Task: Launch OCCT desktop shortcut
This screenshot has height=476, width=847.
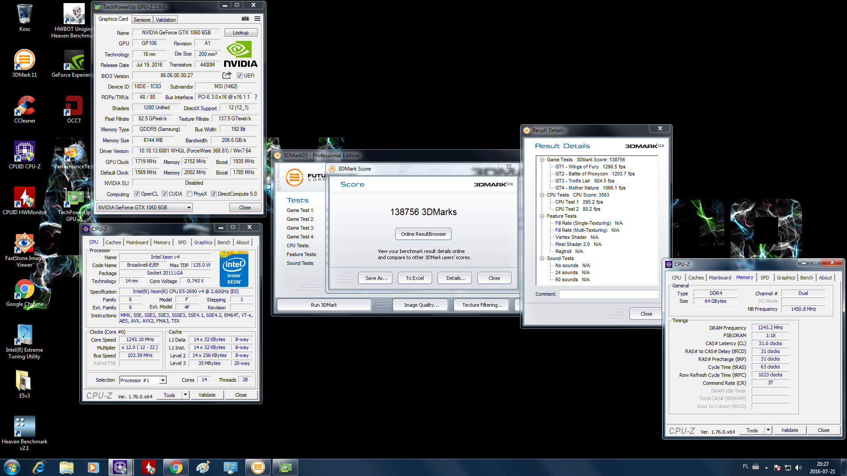Action: (x=74, y=109)
